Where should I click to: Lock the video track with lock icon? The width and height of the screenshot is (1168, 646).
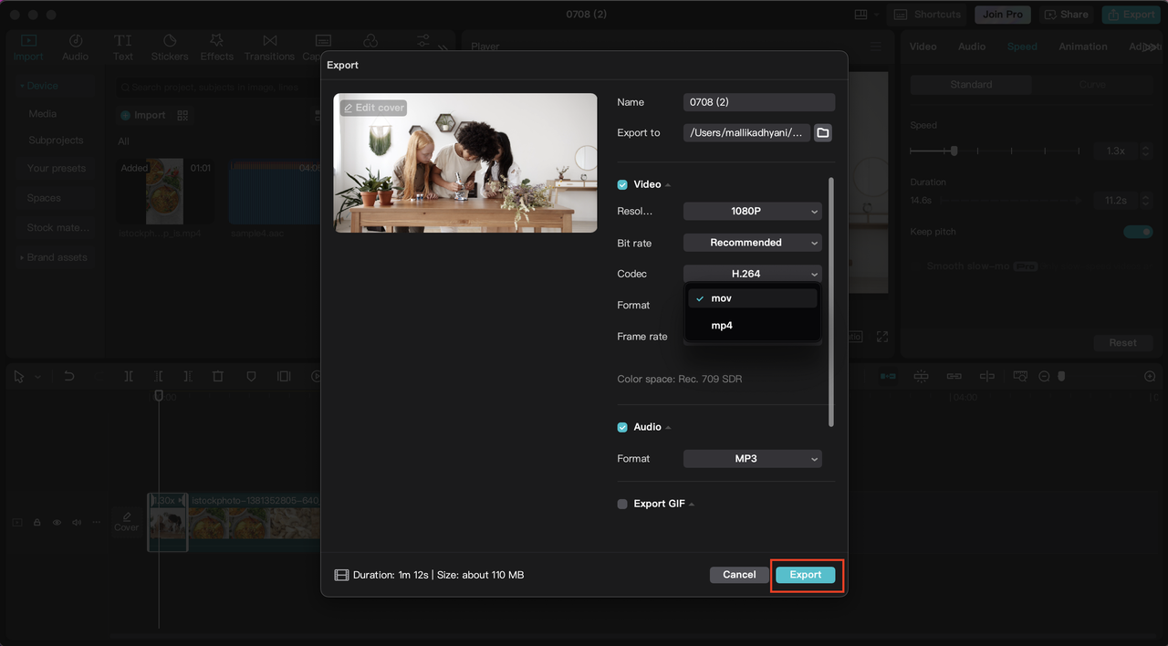[x=37, y=523]
